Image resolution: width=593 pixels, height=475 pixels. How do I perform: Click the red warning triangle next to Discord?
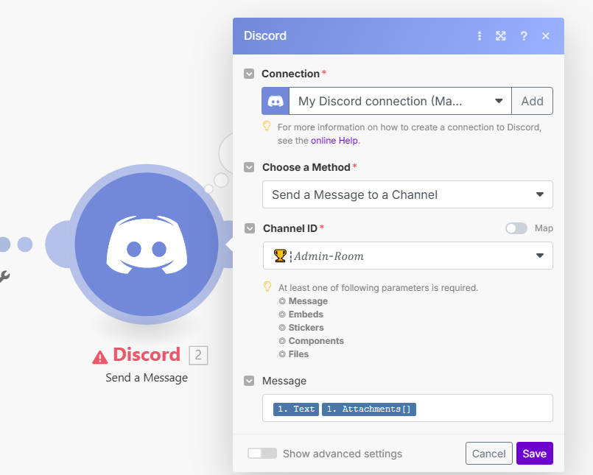(100, 357)
